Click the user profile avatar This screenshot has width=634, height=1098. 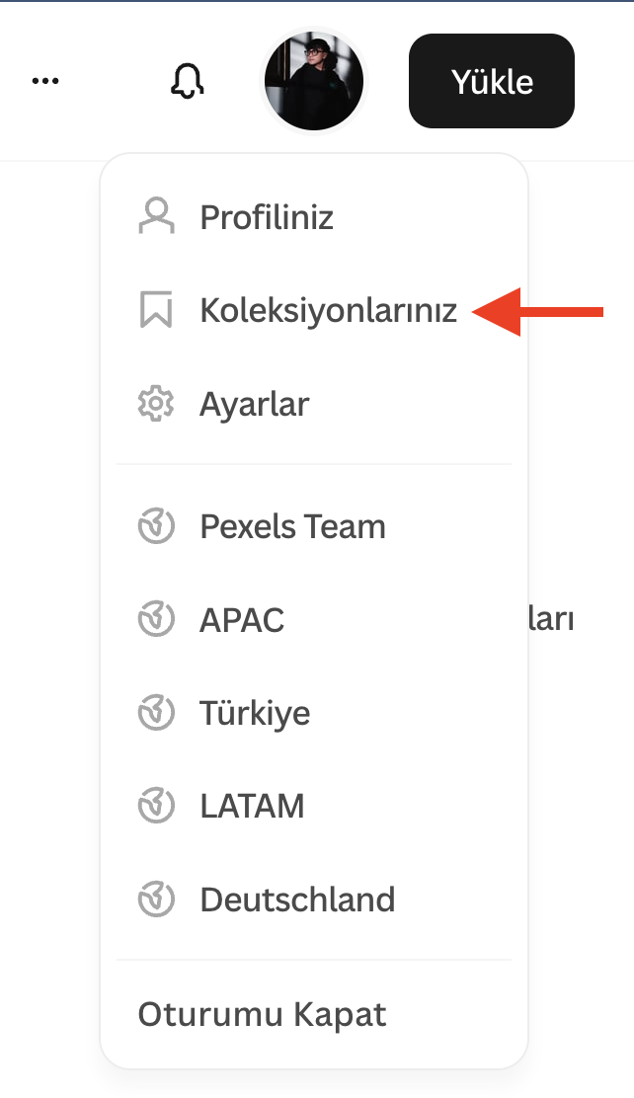[314, 81]
